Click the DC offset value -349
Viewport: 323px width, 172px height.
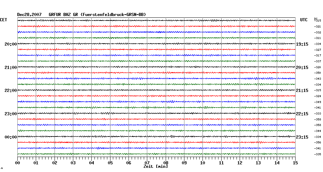317,102
